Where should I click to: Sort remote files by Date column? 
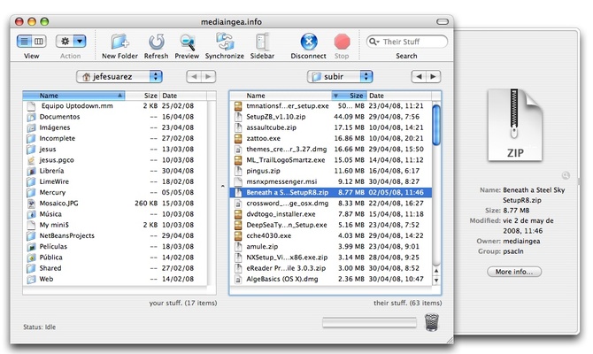click(398, 96)
